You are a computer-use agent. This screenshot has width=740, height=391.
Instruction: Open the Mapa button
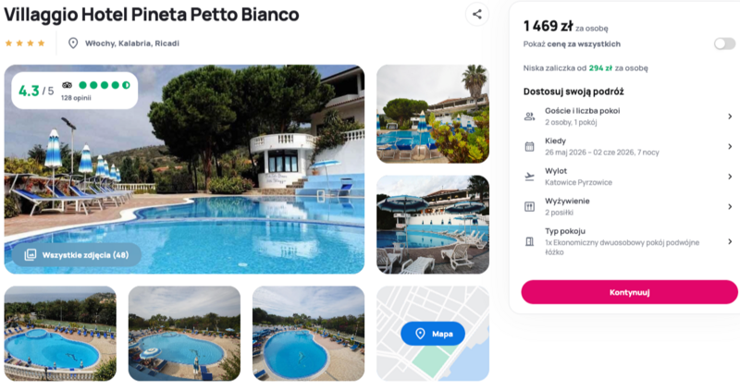433,334
